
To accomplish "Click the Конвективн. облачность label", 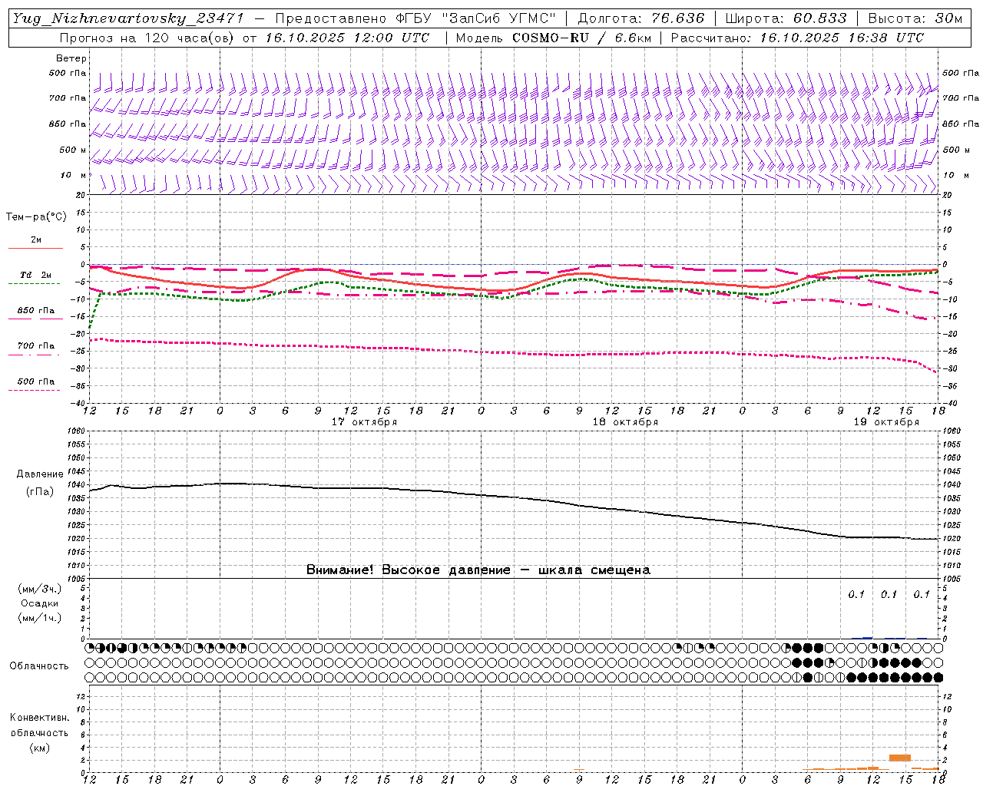I will click(39, 725).
